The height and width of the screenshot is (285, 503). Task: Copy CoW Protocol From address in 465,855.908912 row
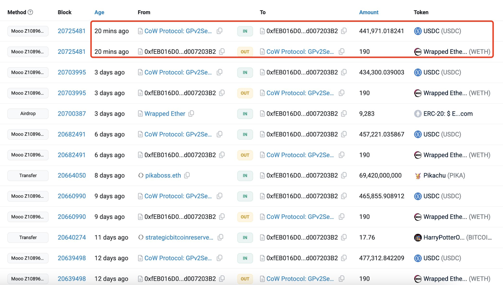click(220, 196)
